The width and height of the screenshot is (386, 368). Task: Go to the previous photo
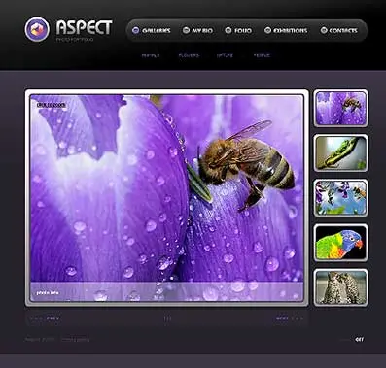click(x=53, y=318)
